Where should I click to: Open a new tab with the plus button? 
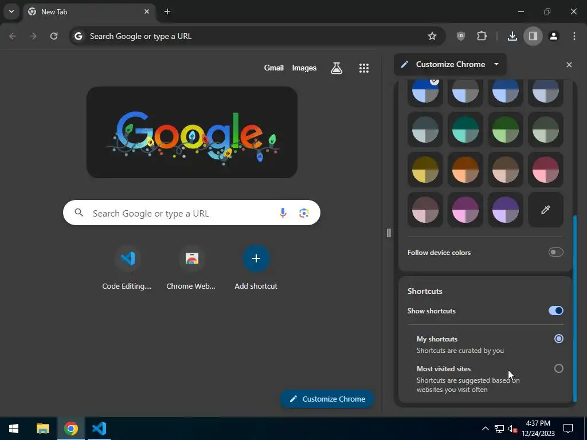pyautogui.click(x=167, y=11)
